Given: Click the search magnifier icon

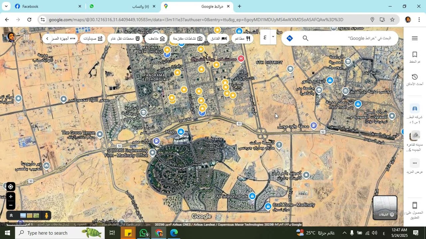Looking at the screenshot, I should click(306, 38).
